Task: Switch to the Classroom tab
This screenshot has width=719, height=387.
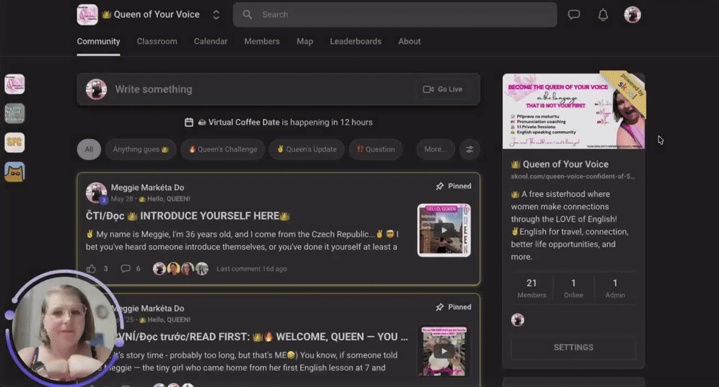Action: coord(157,41)
